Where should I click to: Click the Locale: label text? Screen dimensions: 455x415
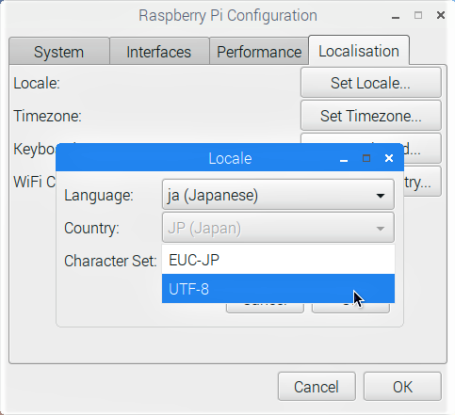pos(37,84)
